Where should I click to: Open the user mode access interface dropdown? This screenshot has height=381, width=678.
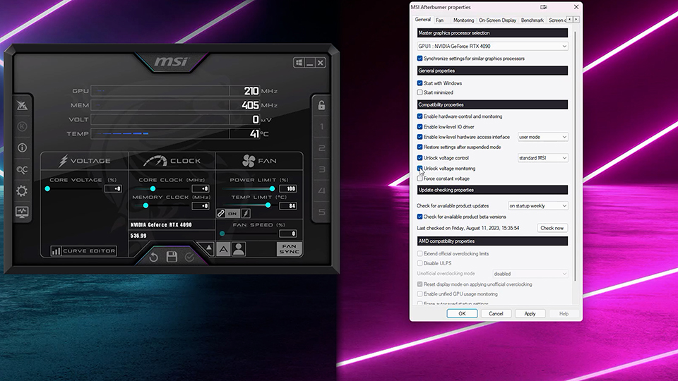pyautogui.click(x=542, y=137)
